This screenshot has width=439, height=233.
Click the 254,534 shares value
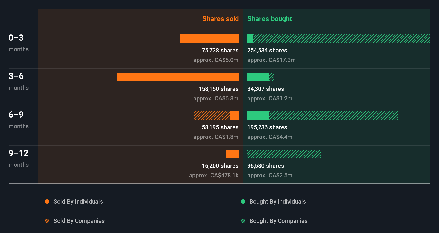click(267, 50)
